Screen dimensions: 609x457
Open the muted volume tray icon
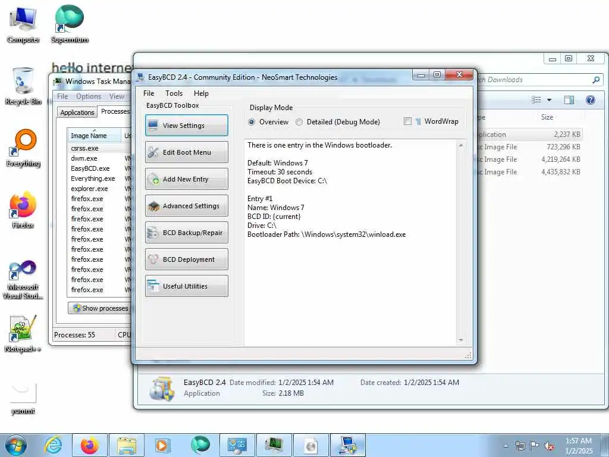point(549,446)
